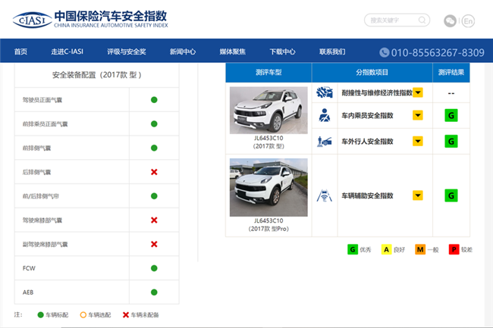
Task: Click the FCW row label
Action: click(29, 268)
